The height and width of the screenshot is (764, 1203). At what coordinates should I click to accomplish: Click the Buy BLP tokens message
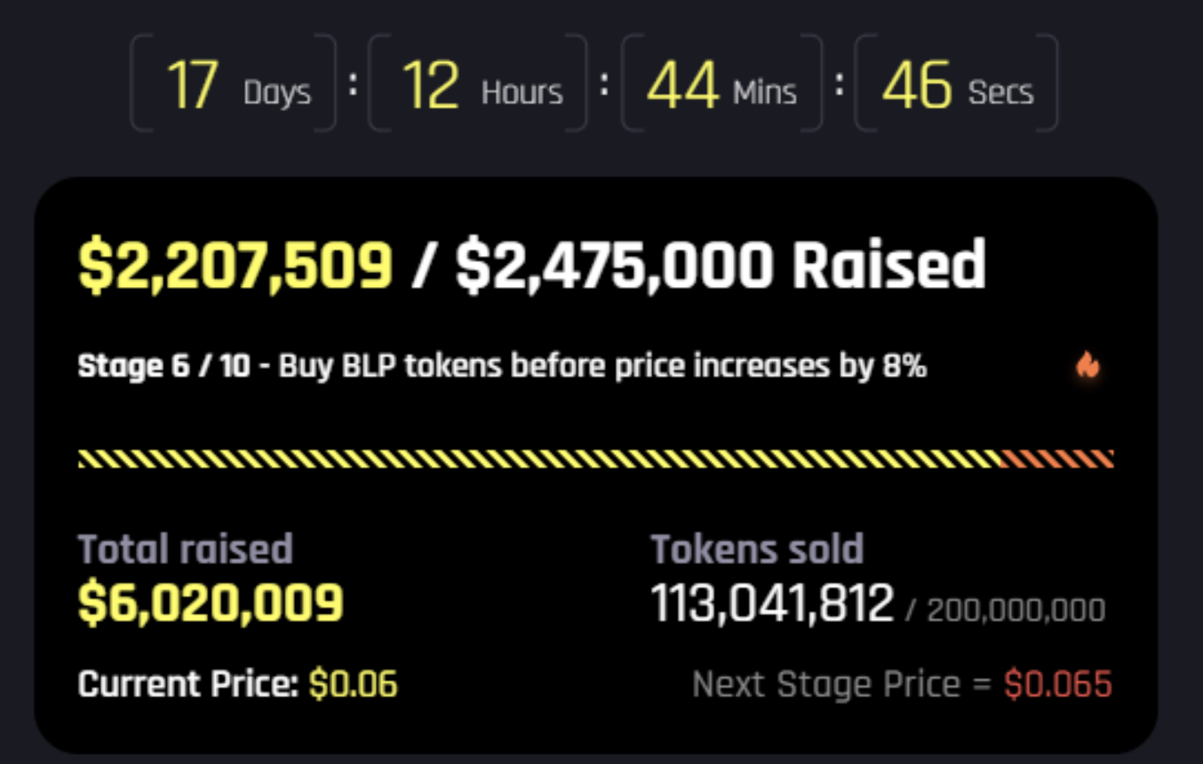click(x=602, y=366)
